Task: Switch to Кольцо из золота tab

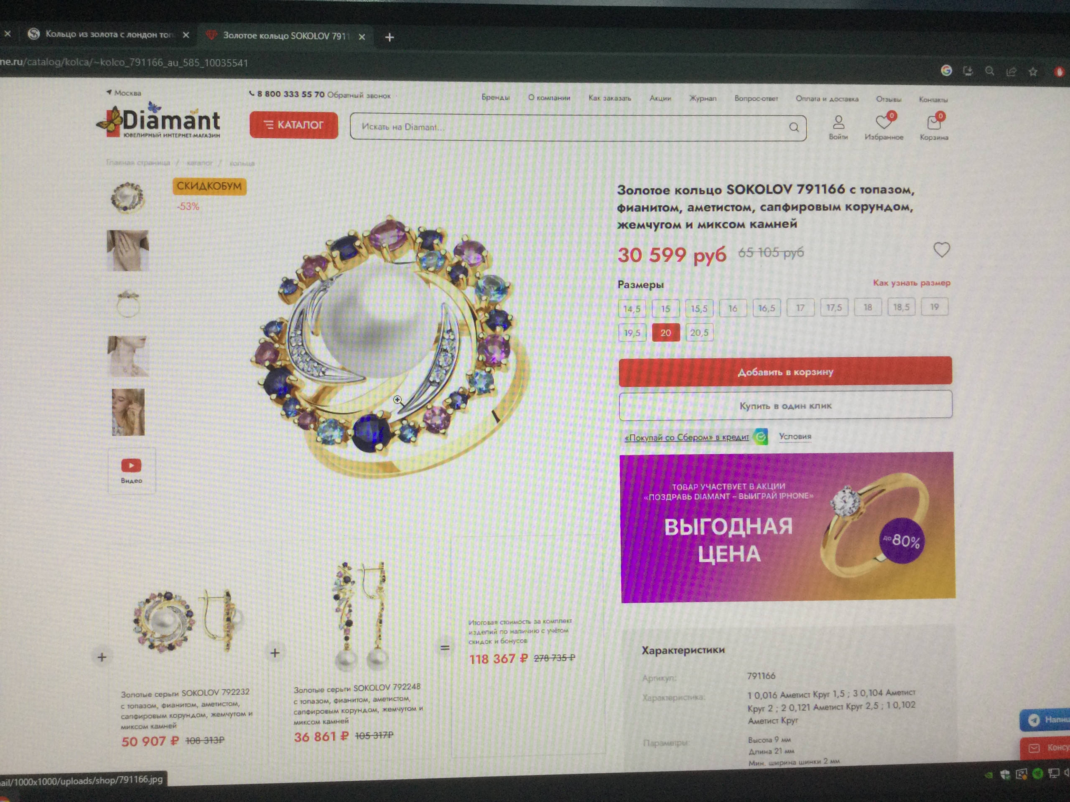Action: pos(108,34)
